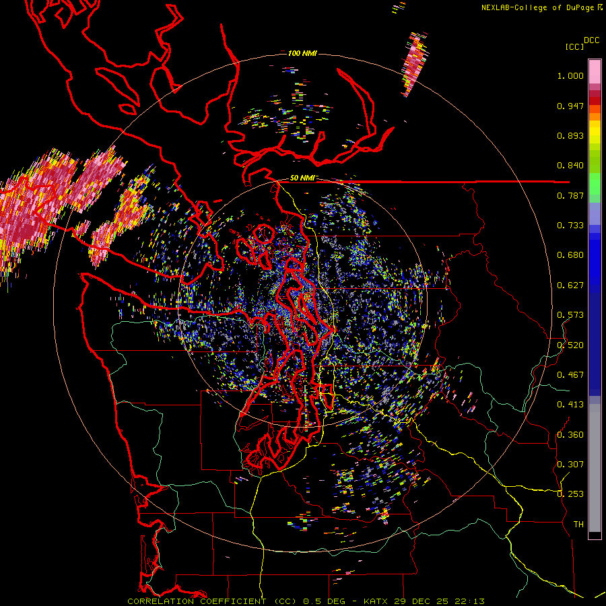Click the 0.840 scale value
This screenshot has width=606, height=606.
(x=570, y=166)
